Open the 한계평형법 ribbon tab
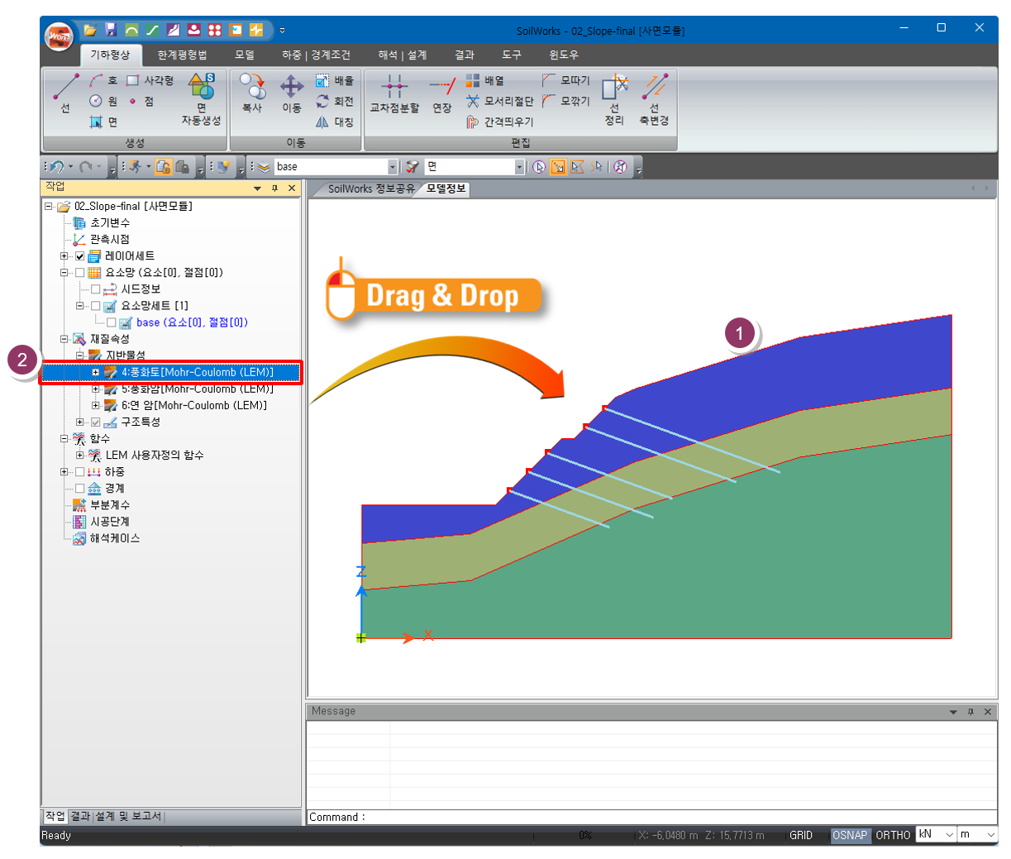The height and width of the screenshot is (859, 1011). point(182,55)
